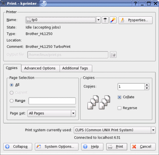Click the 'Idle (accepting jobs)' state text
The width and height of the screenshot is (159, 155).
(43, 27)
